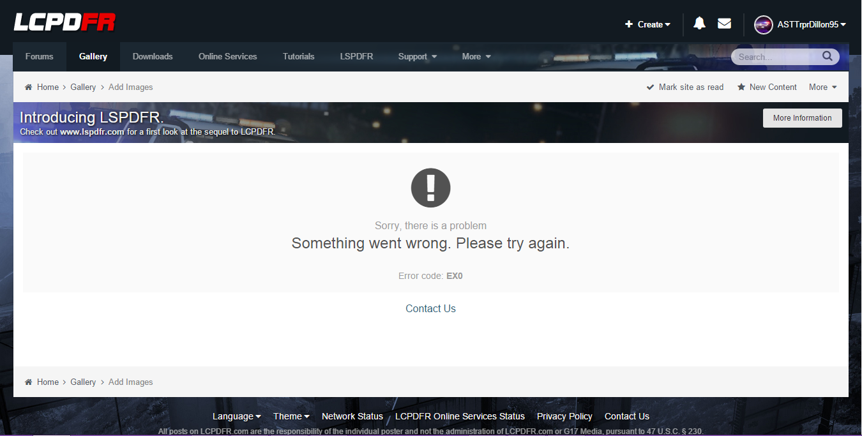Open the Online Services tab
The image size is (862, 436).
[228, 56]
